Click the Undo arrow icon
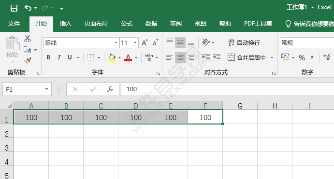 coord(28,8)
